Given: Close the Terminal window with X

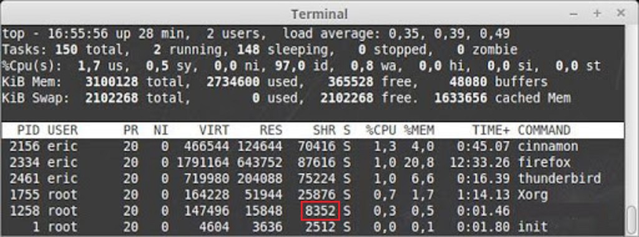Looking at the screenshot, I should (x=621, y=13).
